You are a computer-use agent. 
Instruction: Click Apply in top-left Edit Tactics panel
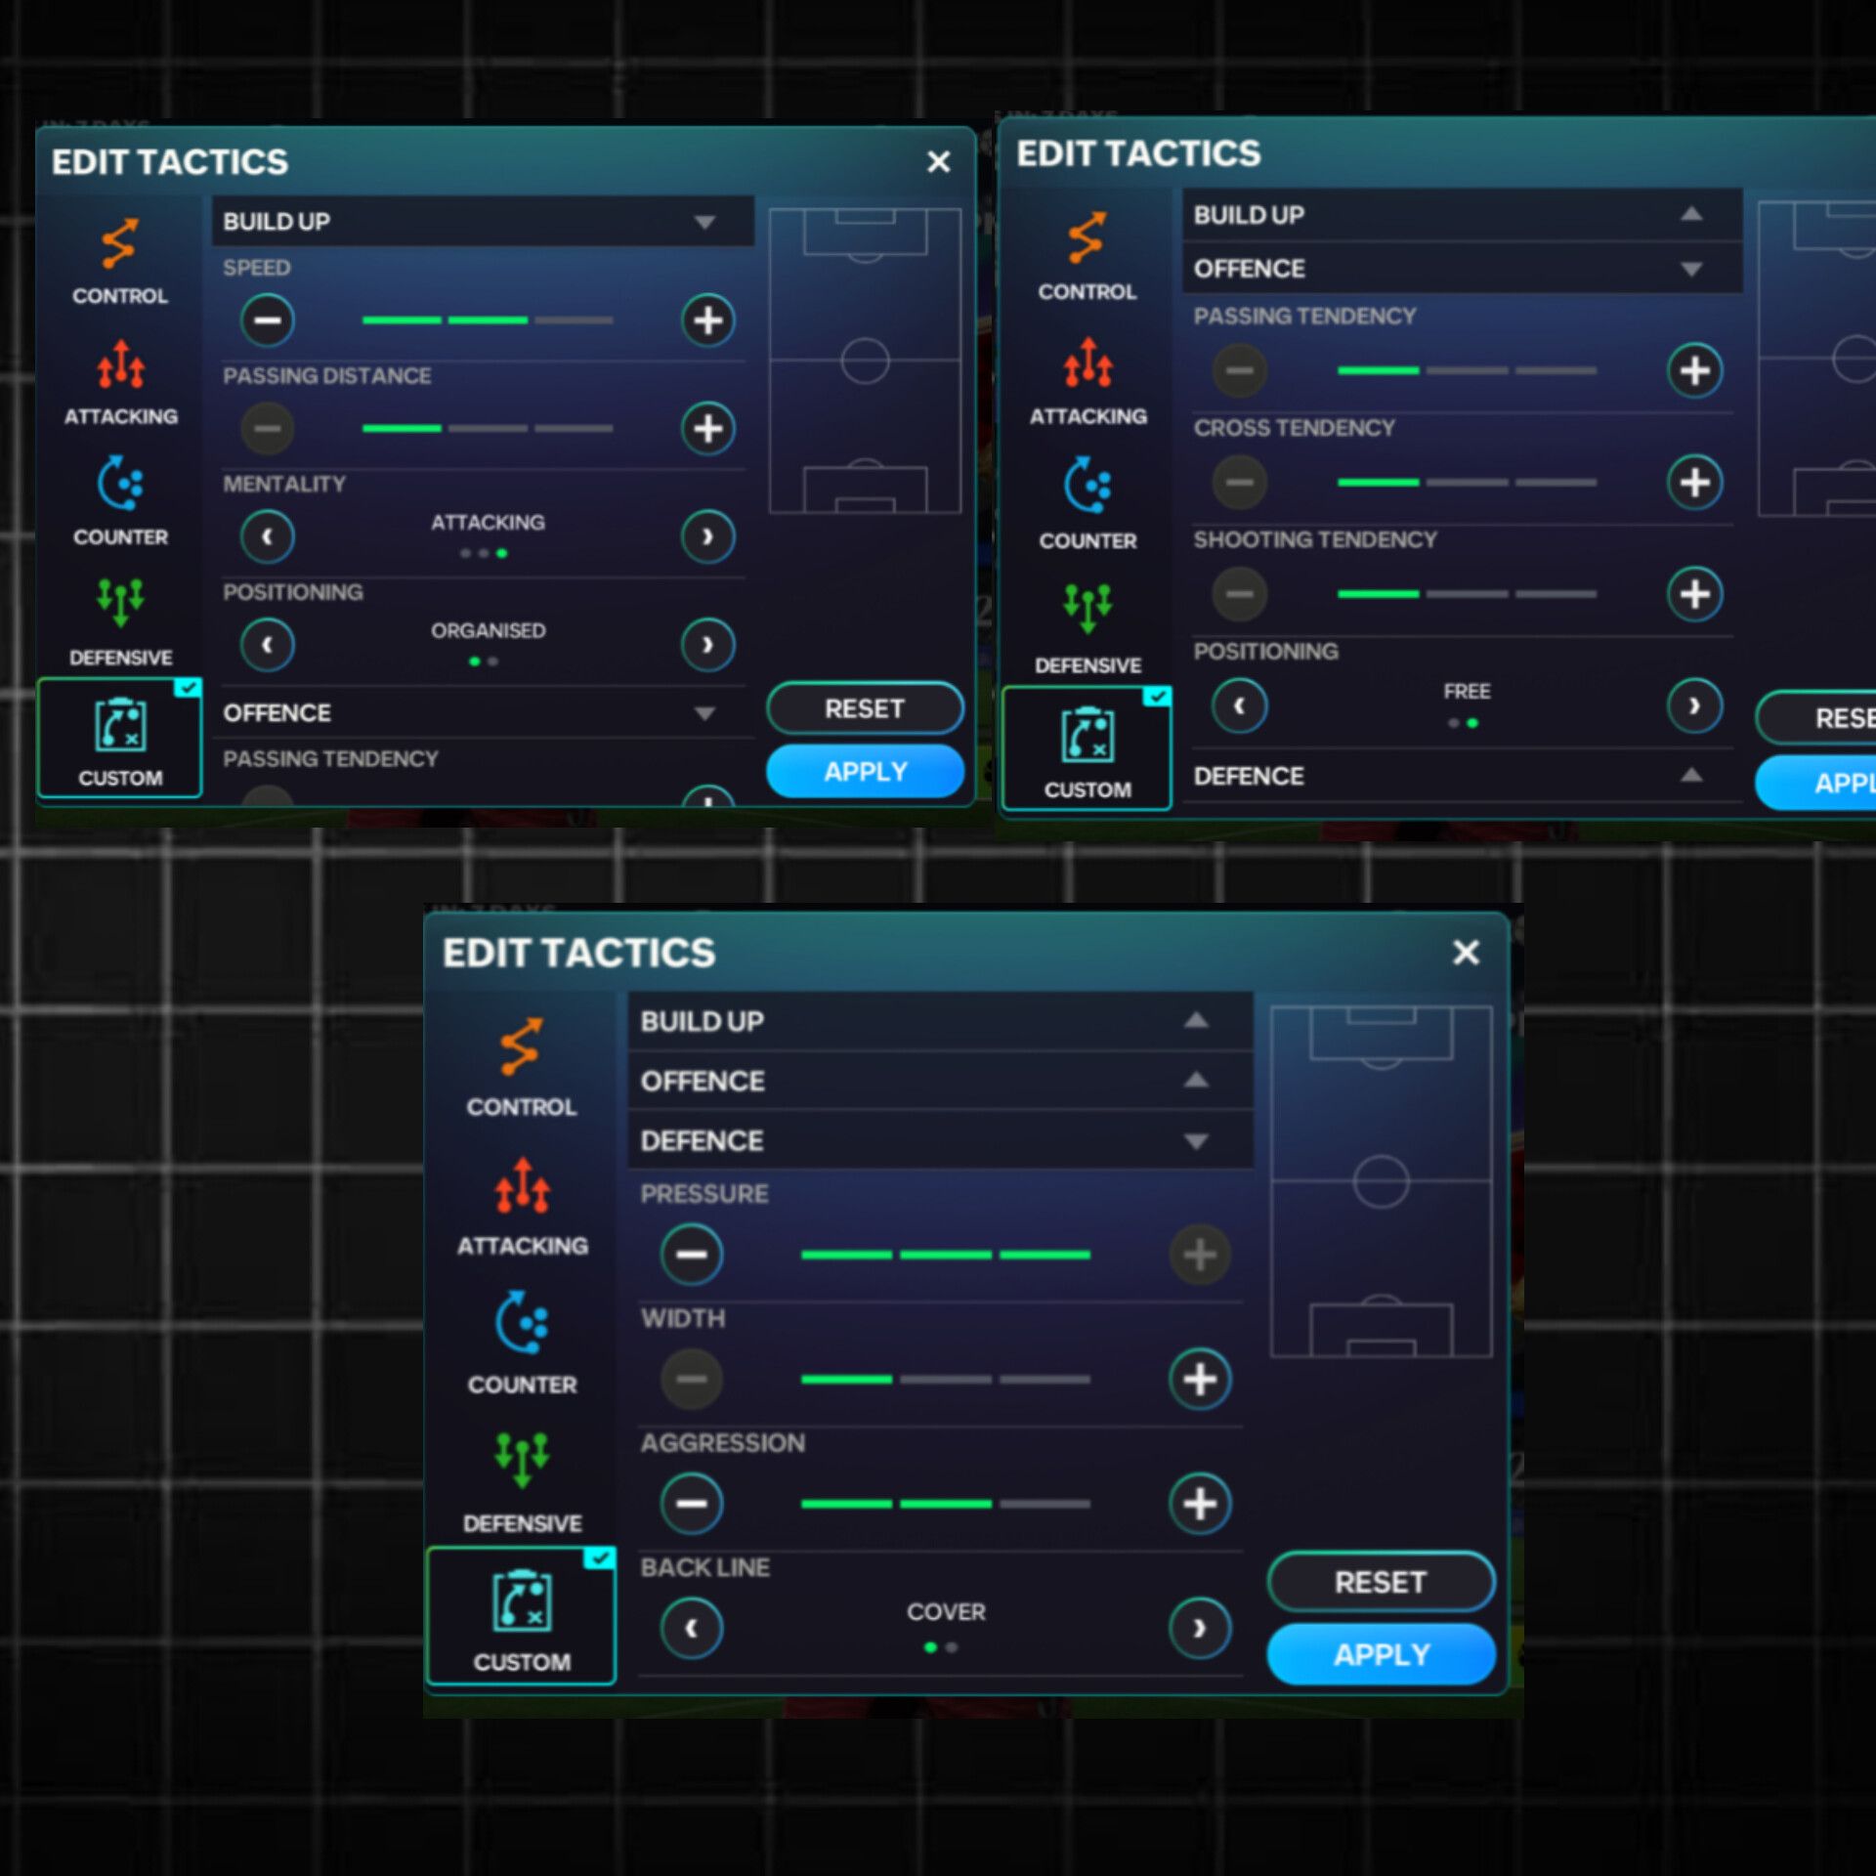[x=865, y=771]
